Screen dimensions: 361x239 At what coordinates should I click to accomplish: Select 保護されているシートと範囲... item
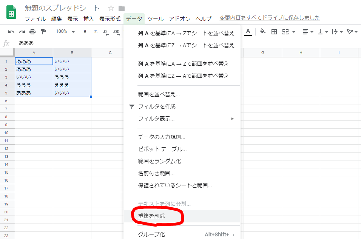coord(182,185)
